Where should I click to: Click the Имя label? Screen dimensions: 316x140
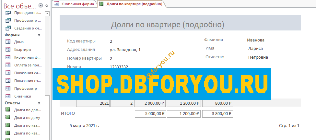[x=210, y=48]
